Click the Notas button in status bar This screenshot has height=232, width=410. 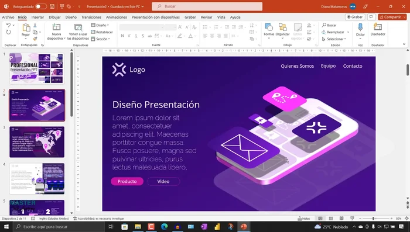point(304,219)
